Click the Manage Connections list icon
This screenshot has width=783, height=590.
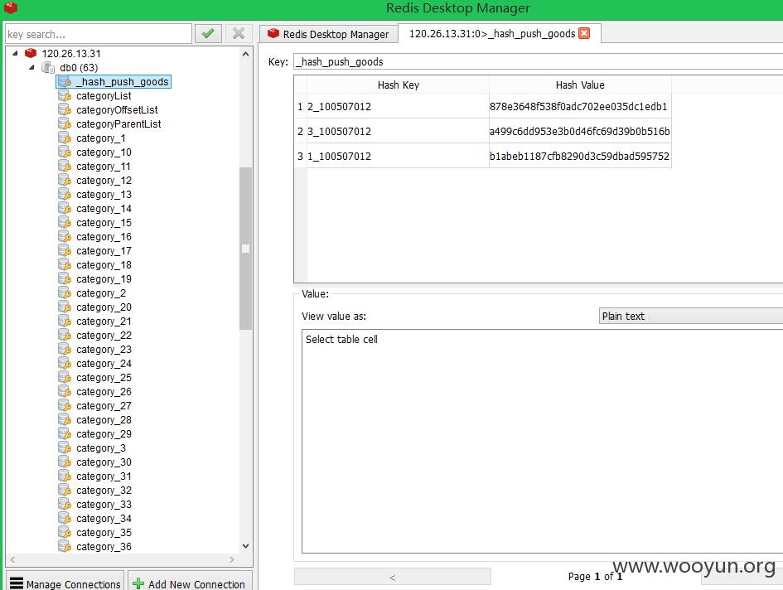17,583
